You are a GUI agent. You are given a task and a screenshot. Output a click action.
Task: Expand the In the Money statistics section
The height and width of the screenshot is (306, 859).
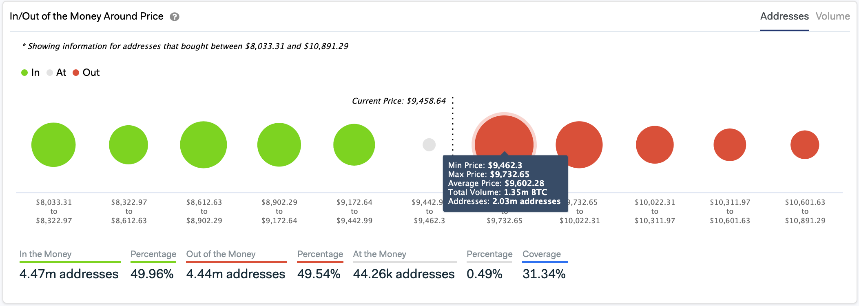45,254
